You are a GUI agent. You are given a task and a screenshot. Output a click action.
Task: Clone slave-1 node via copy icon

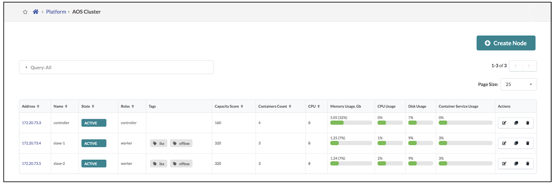pyautogui.click(x=516, y=143)
